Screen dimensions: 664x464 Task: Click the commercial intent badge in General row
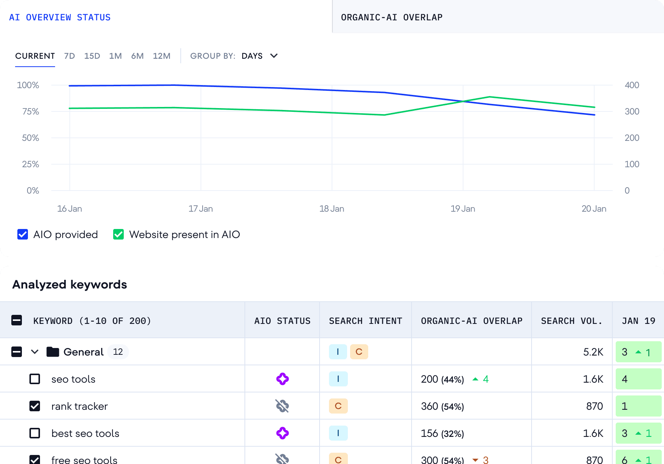(359, 352)
